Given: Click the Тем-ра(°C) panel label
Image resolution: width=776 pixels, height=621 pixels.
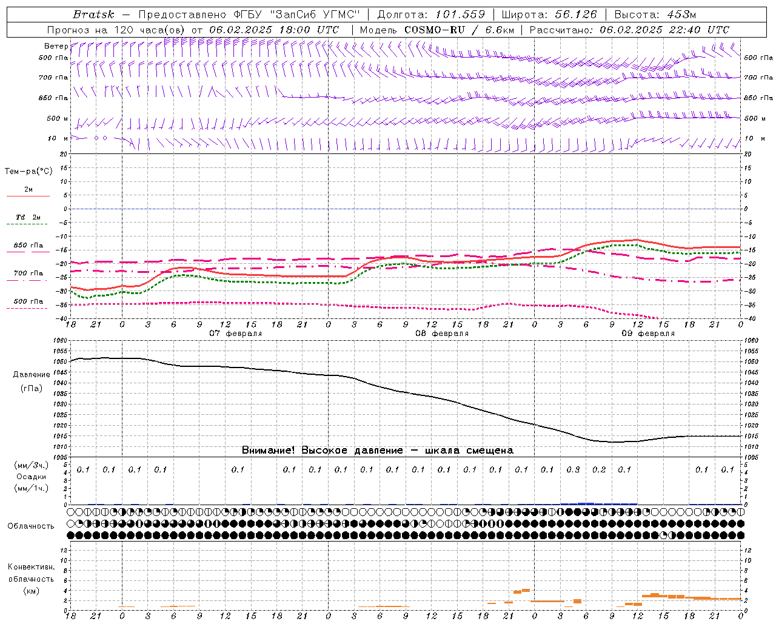Looking at the screenshot, I should [28, 172].
